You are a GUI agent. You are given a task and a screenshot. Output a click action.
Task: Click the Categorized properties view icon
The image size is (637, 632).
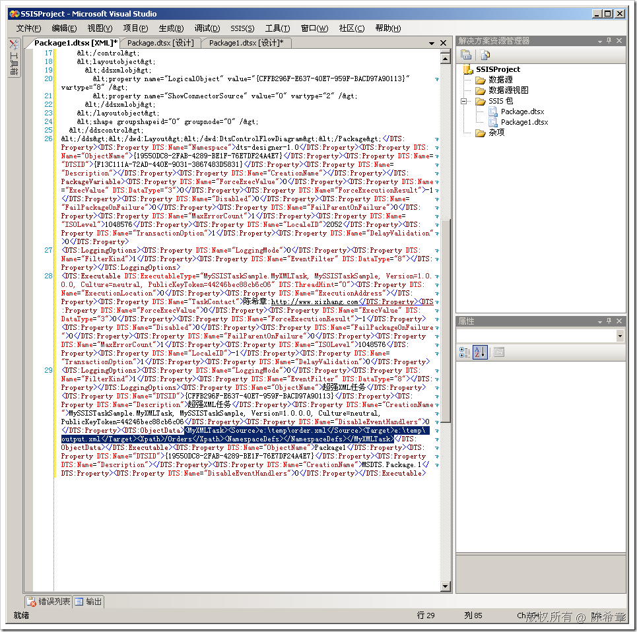[465, 352]
